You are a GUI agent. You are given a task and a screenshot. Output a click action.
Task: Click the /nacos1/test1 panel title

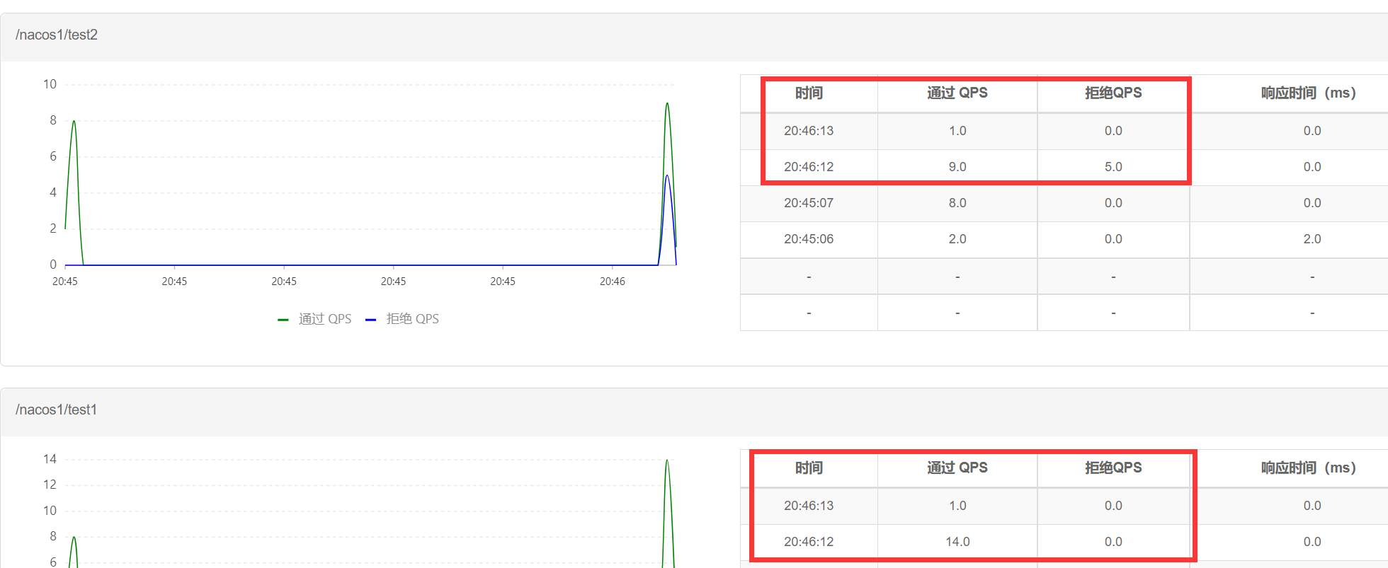57,410
